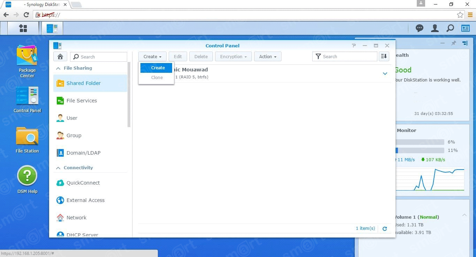Select the Synology DiskStation browser tab

[36, 5]
